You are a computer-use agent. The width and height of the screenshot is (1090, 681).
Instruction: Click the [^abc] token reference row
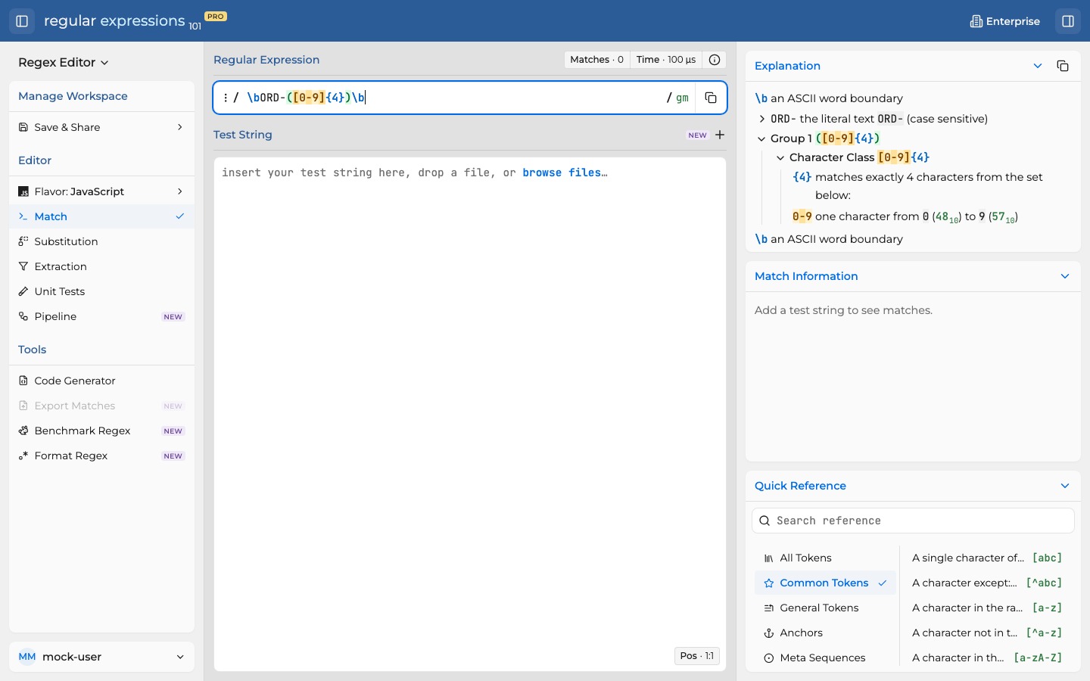pyautogui.click(x=988, y=583)
